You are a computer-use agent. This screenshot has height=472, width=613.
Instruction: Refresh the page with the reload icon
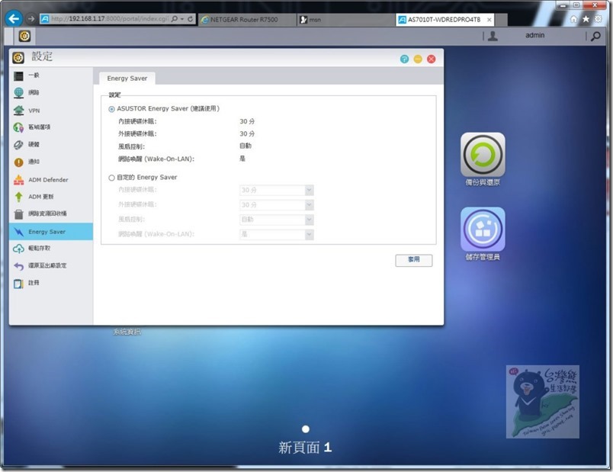click(190, 19)
